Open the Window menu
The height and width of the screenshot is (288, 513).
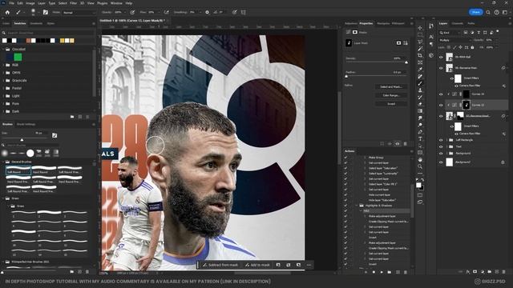(116, 3)
